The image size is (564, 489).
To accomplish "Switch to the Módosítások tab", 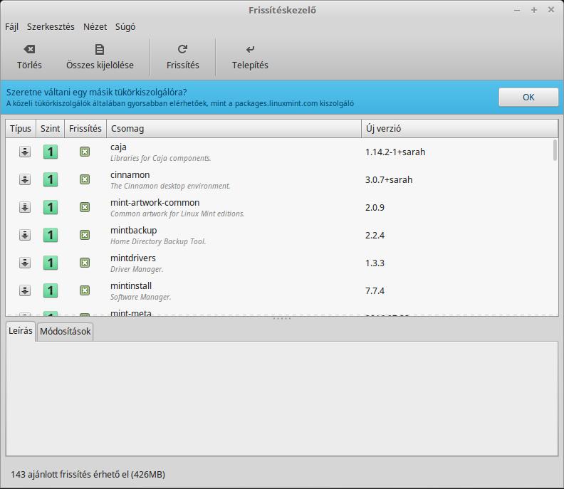I will (65, 332).
